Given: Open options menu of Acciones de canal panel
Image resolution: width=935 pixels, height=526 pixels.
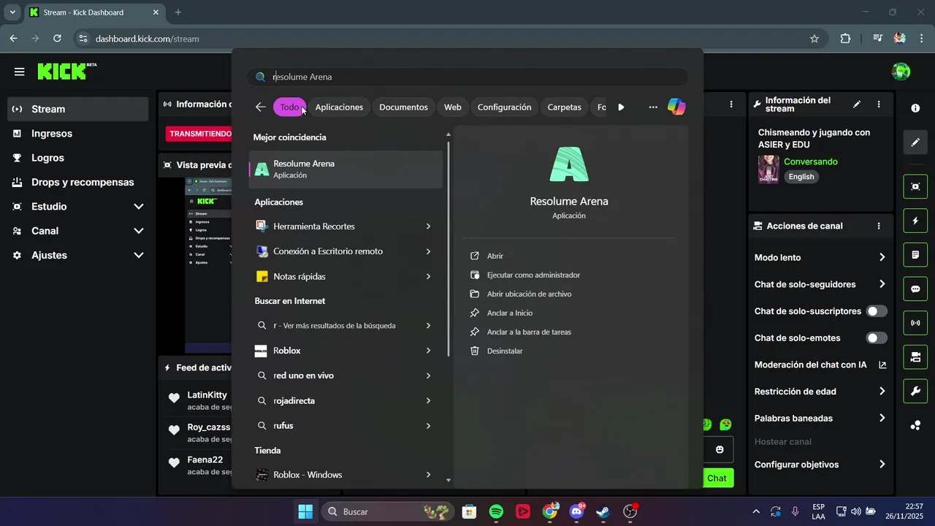Looking at the screenshot, I should pyautogui.click(x=879, y=226).
